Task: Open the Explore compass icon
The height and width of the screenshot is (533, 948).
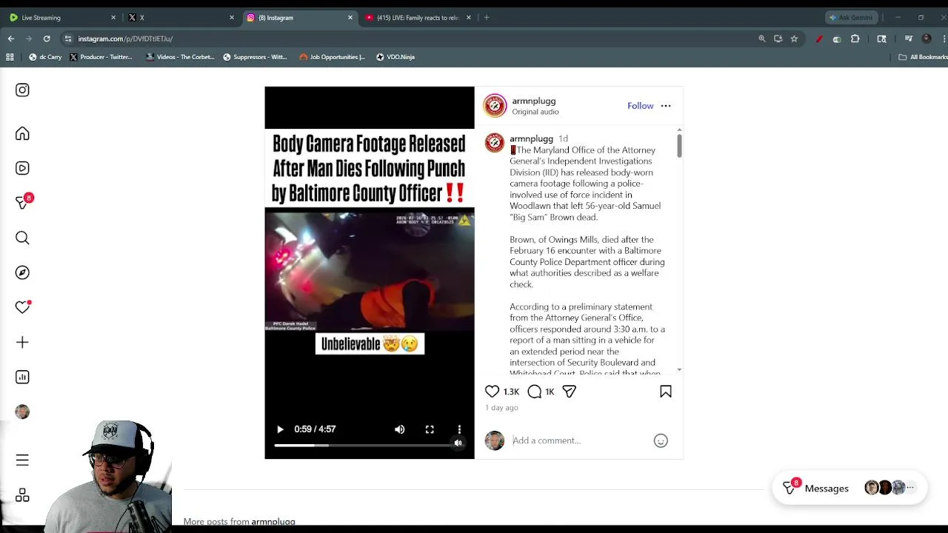Action: (22, 272)
